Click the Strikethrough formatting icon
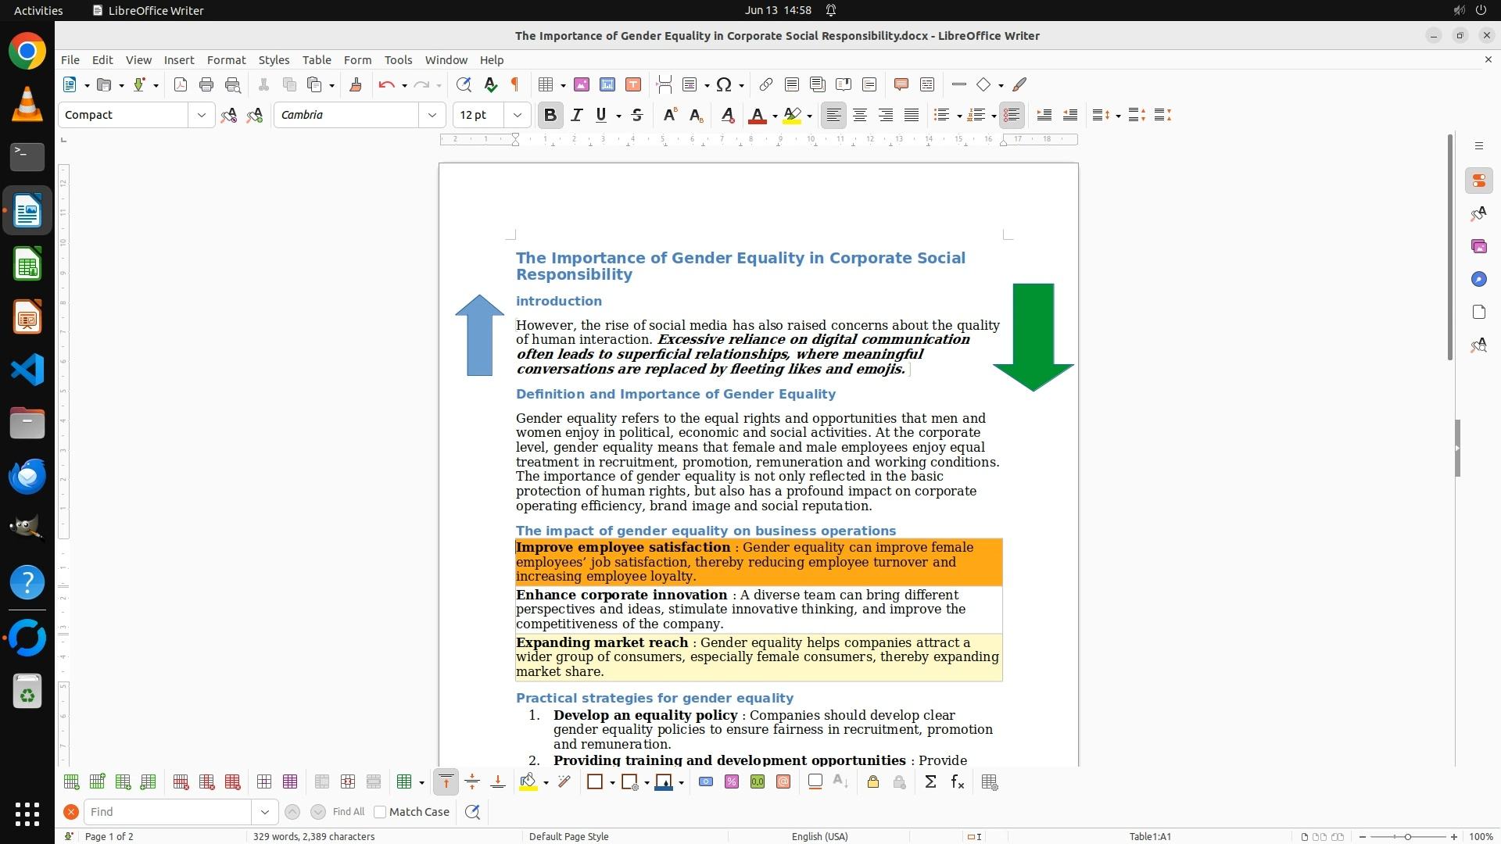 [637, 115]
